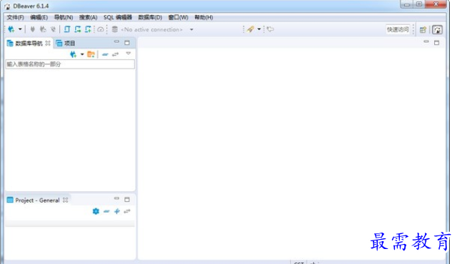Click the database cylinder icon beside No active connection

pyautogui.click(x=115, y=29)
